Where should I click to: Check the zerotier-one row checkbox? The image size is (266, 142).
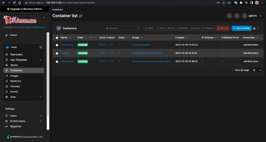(x=57, y=45)
